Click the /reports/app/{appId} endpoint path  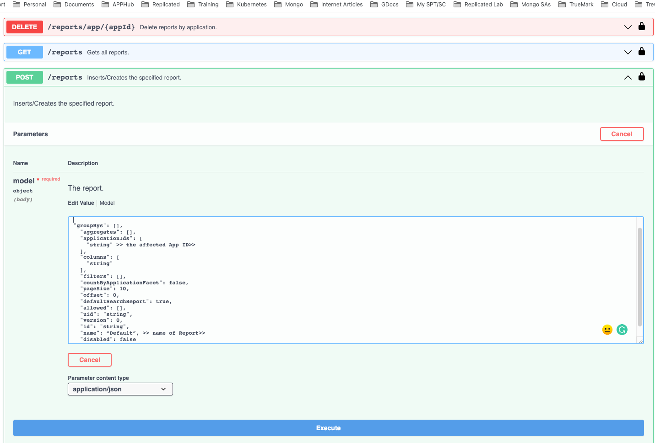92,27
